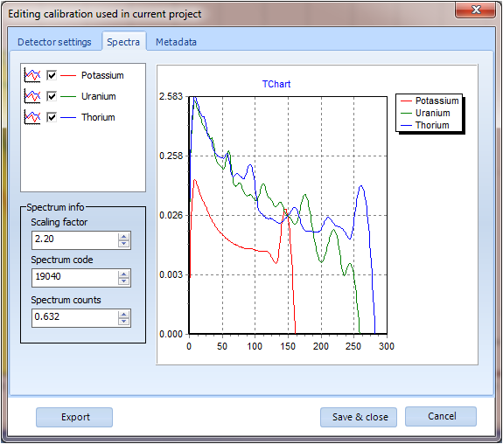
Task: Click the Thorium series chart icon
Action: click(32, 117)
